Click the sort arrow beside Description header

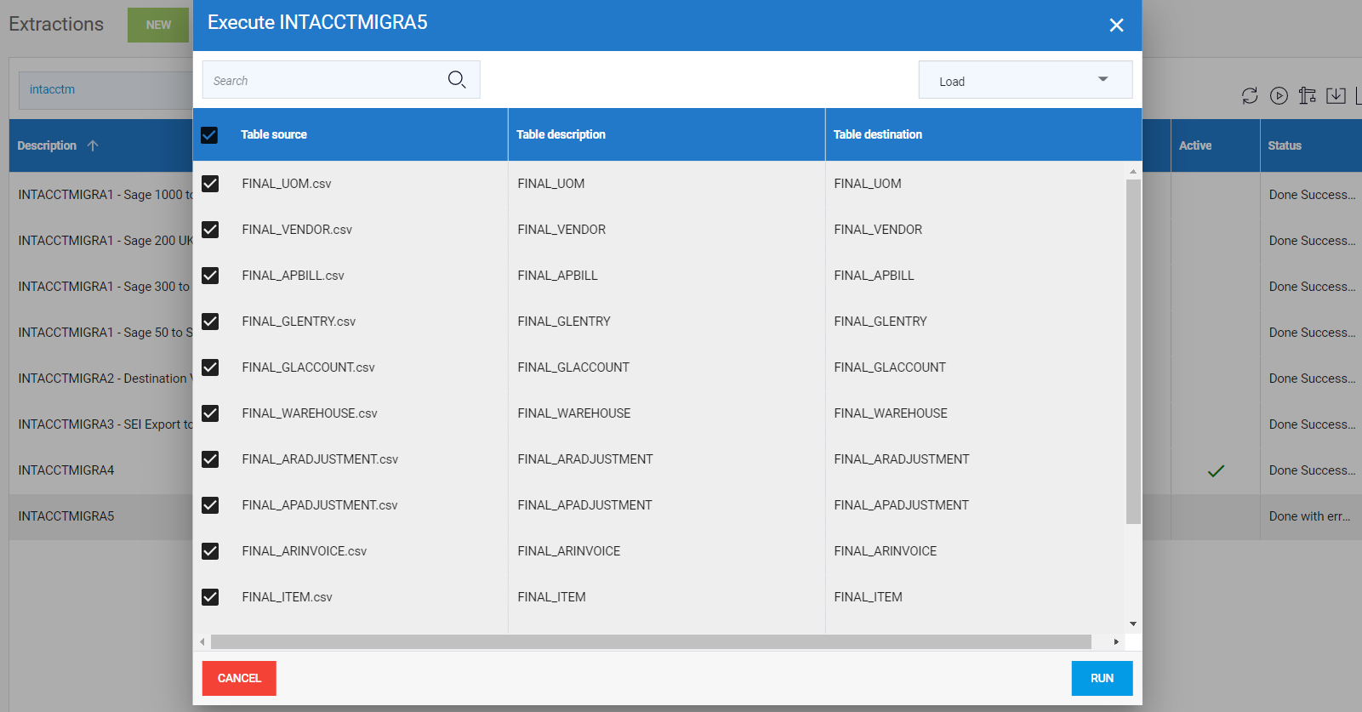93,145
